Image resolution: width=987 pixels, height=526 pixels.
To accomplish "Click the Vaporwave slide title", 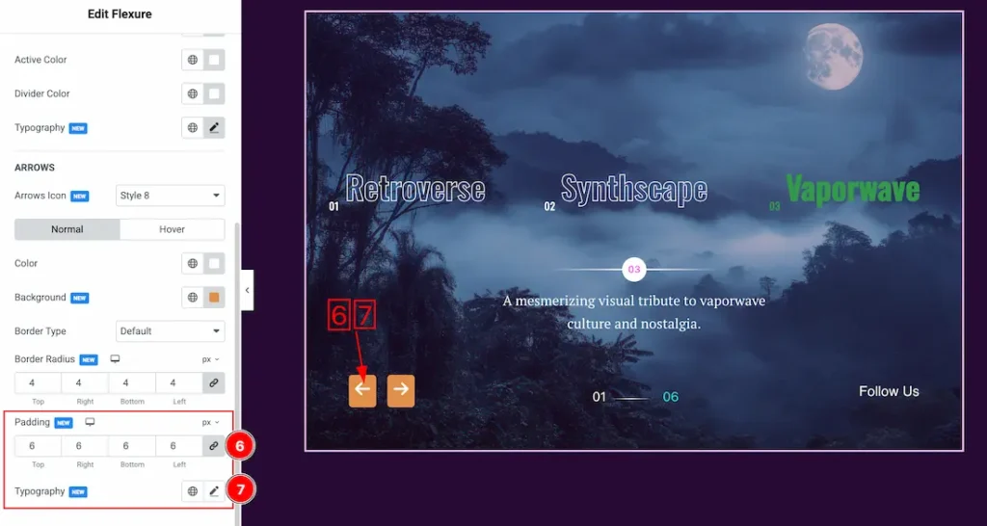I will (x=852, y=190).
